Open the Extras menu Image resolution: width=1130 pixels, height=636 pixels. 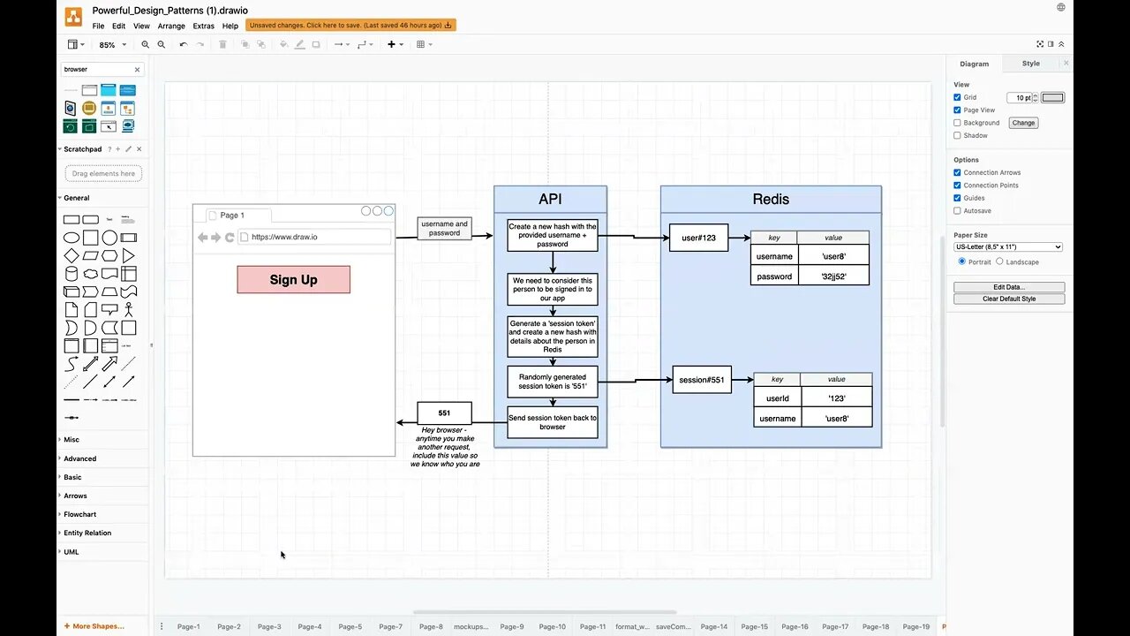click(x=204, y=26)
